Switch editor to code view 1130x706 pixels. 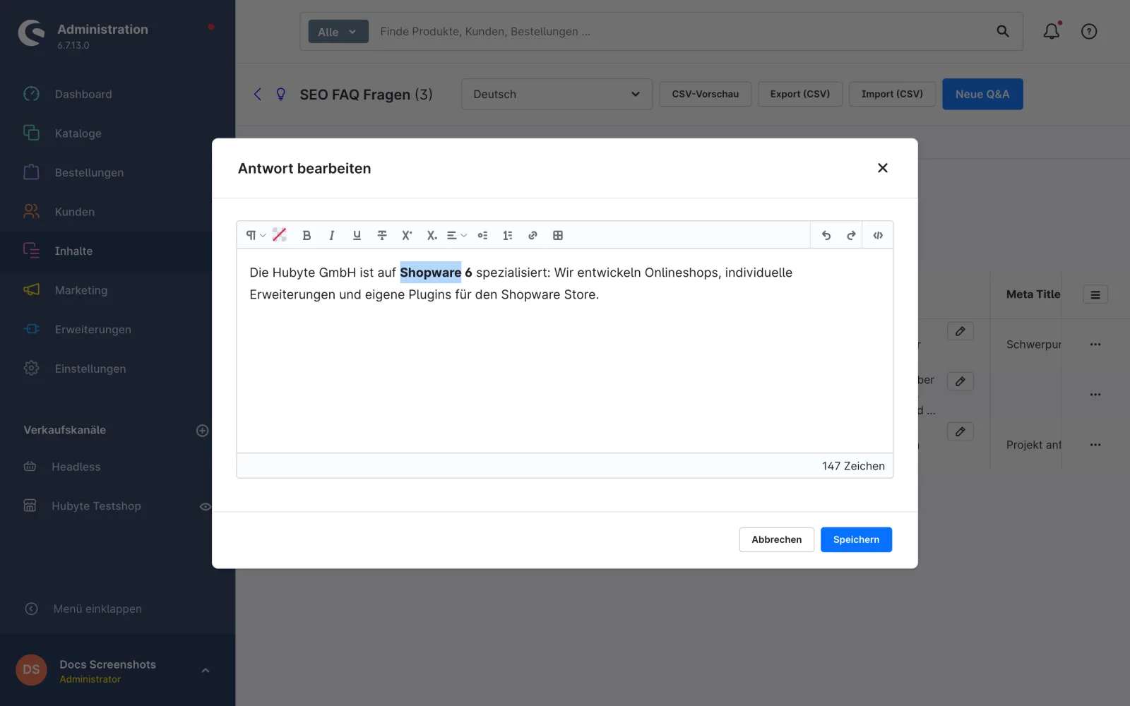(878, 235)
